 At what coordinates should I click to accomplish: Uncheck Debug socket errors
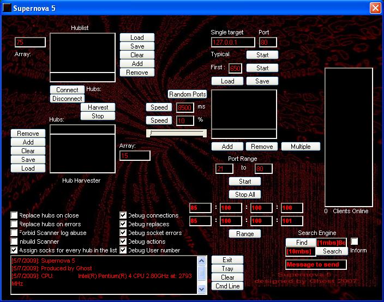tap(123, 232)
